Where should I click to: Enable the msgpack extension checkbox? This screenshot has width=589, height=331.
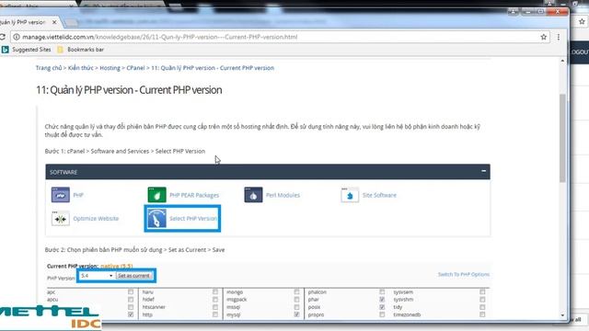coord(296,300)
